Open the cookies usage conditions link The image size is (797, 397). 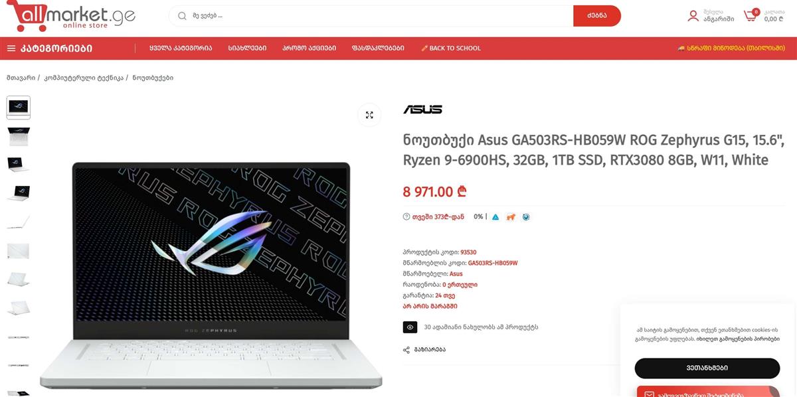[x=738, y=339]
